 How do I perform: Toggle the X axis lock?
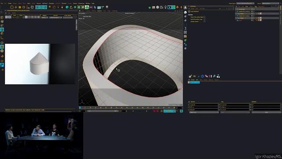pos(37,7)
